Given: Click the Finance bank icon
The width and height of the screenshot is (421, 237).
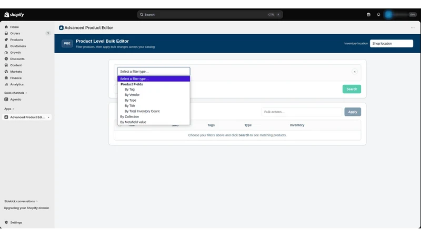Looking at the screenshot, I should click(6, 78).
